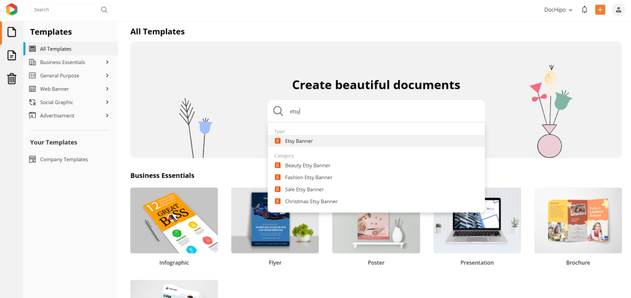Expand the Social Graphic chevron
The height and width of the screenshot is (298, 631).
tap(107, 102)
